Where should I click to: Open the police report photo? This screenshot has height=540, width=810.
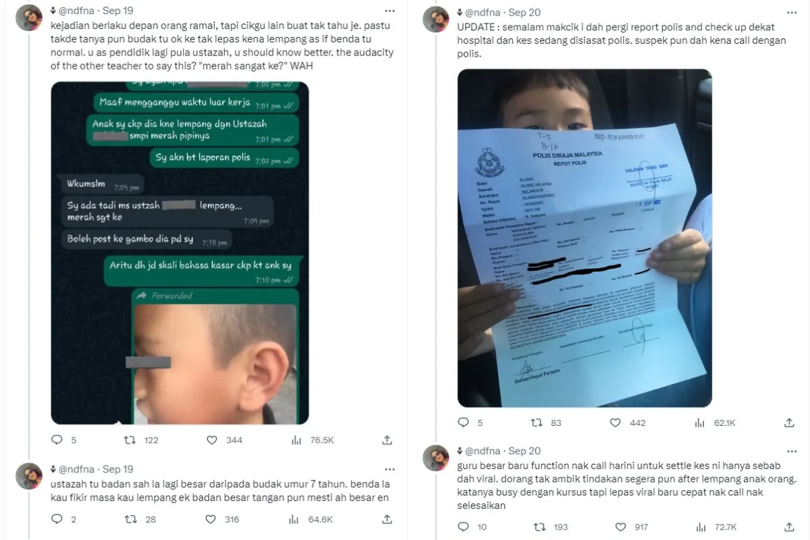point(585,238)
